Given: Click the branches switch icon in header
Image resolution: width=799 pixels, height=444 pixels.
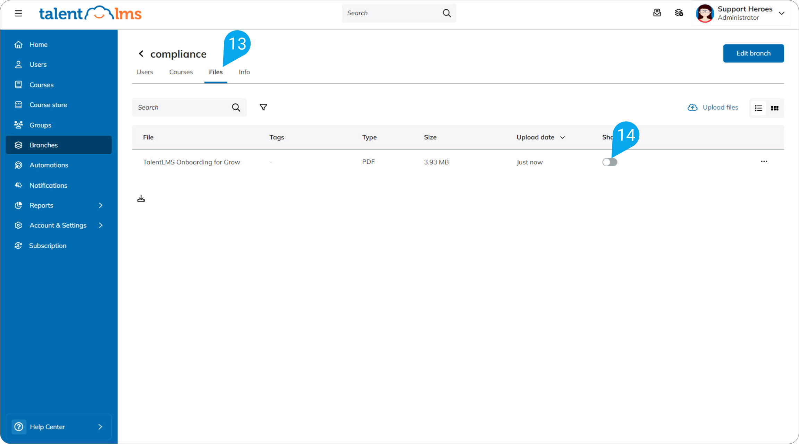Looking at the screenshot, I should click(x=679, y=13).
